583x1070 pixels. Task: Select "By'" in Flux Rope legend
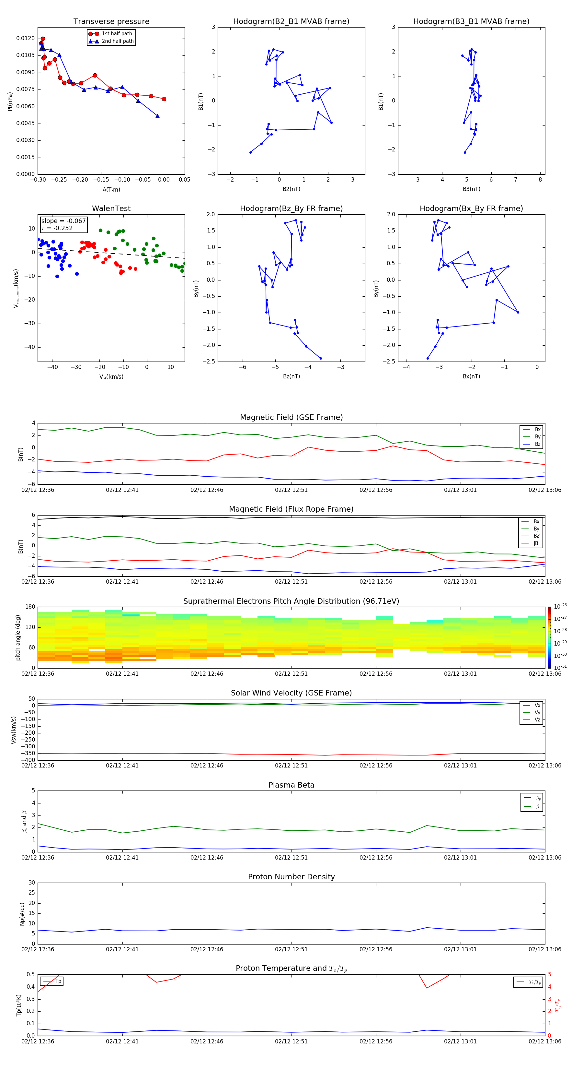(x=531, y=529)
